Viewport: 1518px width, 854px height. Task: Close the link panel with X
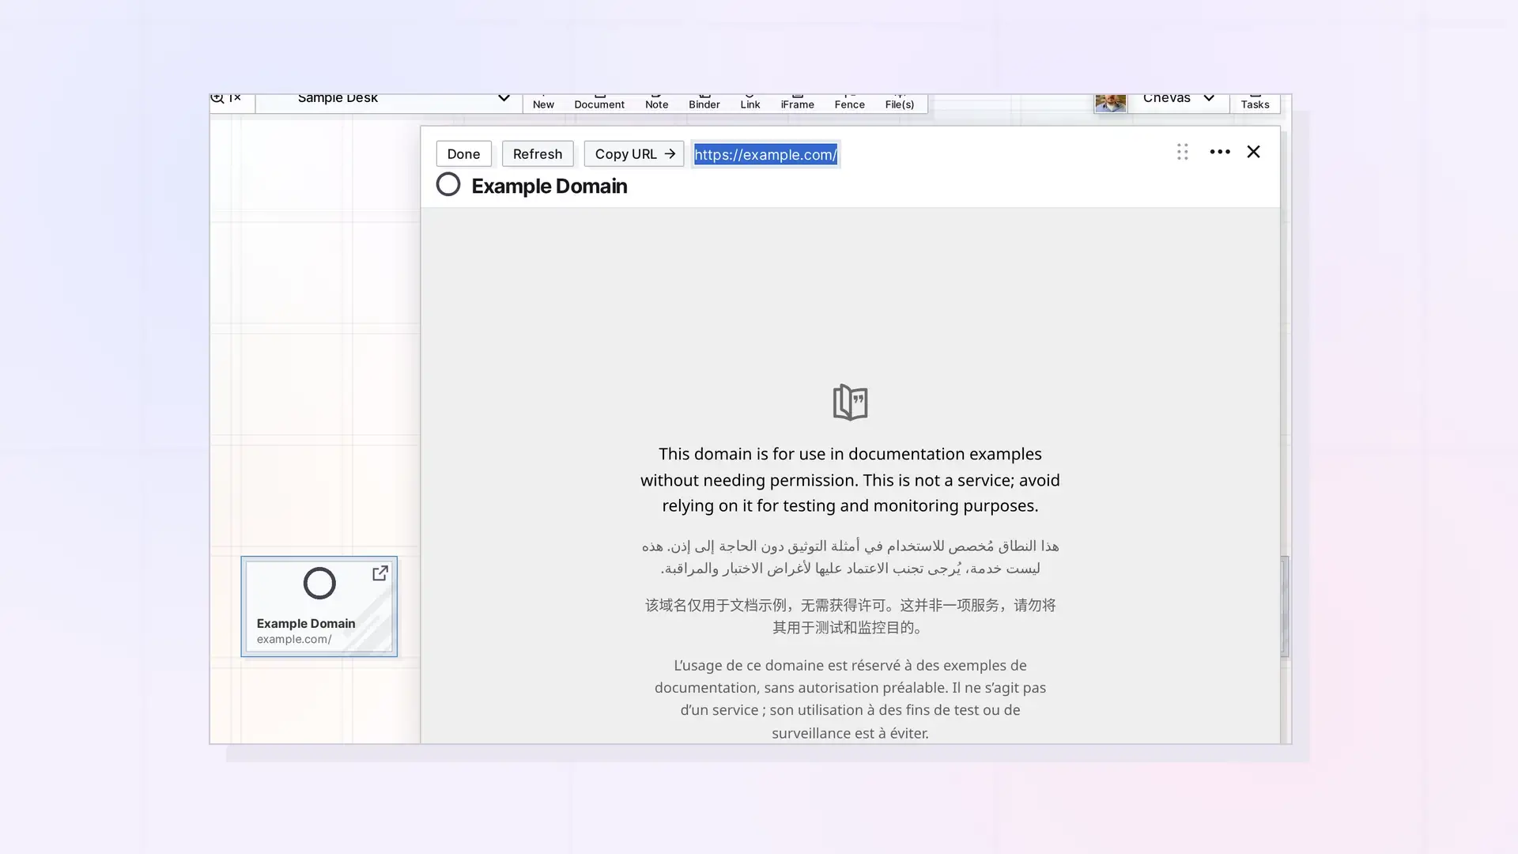1253,152
